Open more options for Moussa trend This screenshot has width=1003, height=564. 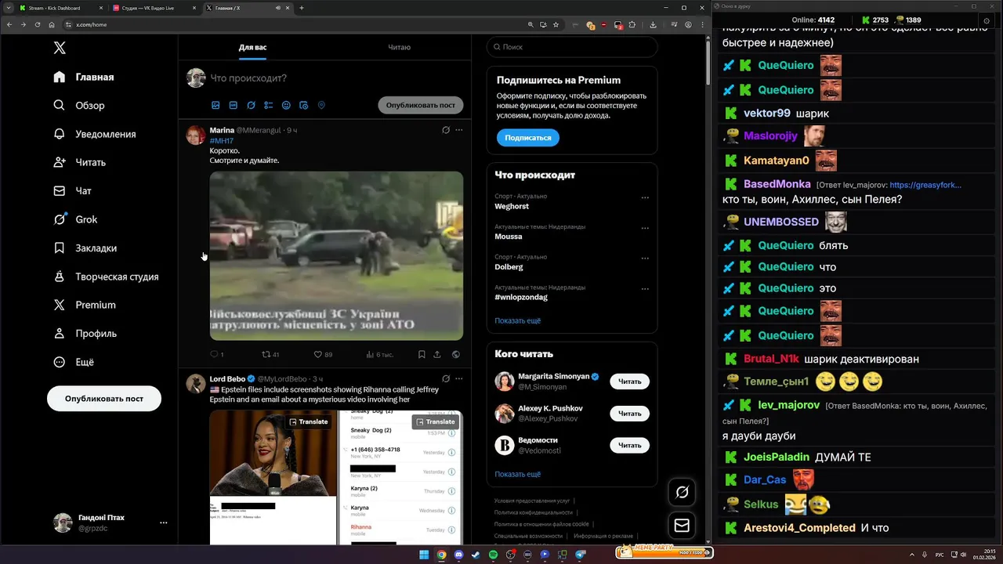[x=645, y=228]
